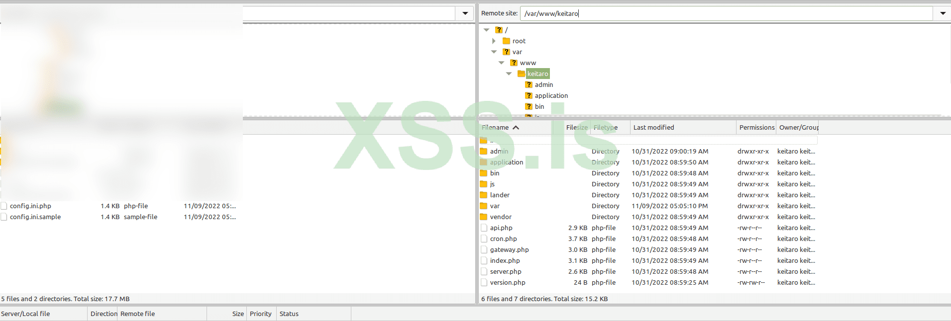
Task: Select config.ini.sample filename in local list
Action: tap(35, 217)
